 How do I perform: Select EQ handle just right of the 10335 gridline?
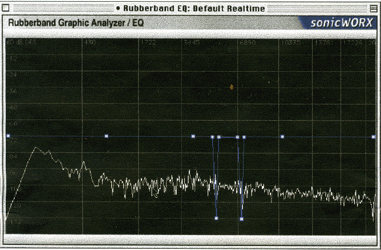tap(282, 137)
